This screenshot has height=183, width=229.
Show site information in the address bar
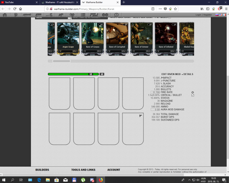click(x=48, y=9)
